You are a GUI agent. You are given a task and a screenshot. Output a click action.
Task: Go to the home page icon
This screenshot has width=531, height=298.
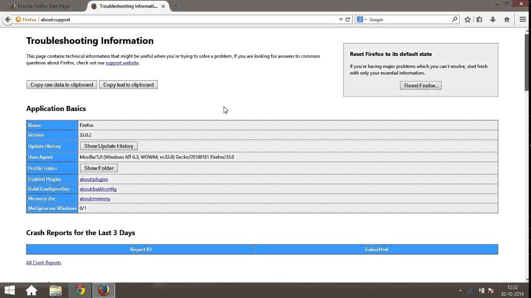coord(507,19)
